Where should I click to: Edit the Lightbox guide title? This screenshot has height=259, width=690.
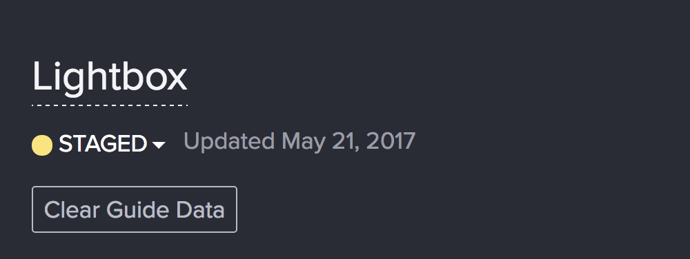click(x=110, y=78)
